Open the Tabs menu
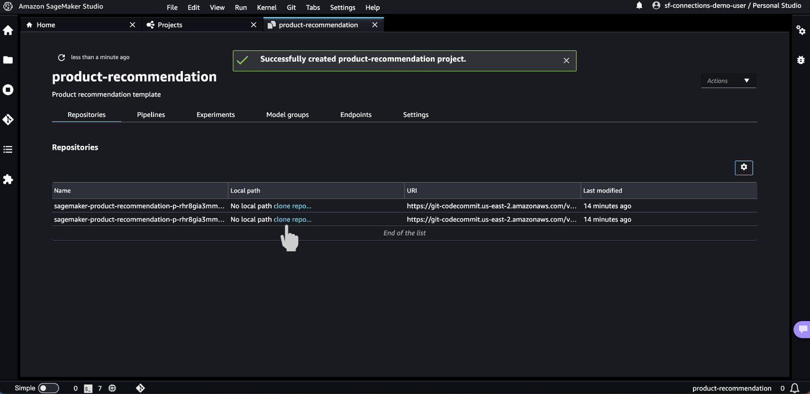 pos(313,8)
